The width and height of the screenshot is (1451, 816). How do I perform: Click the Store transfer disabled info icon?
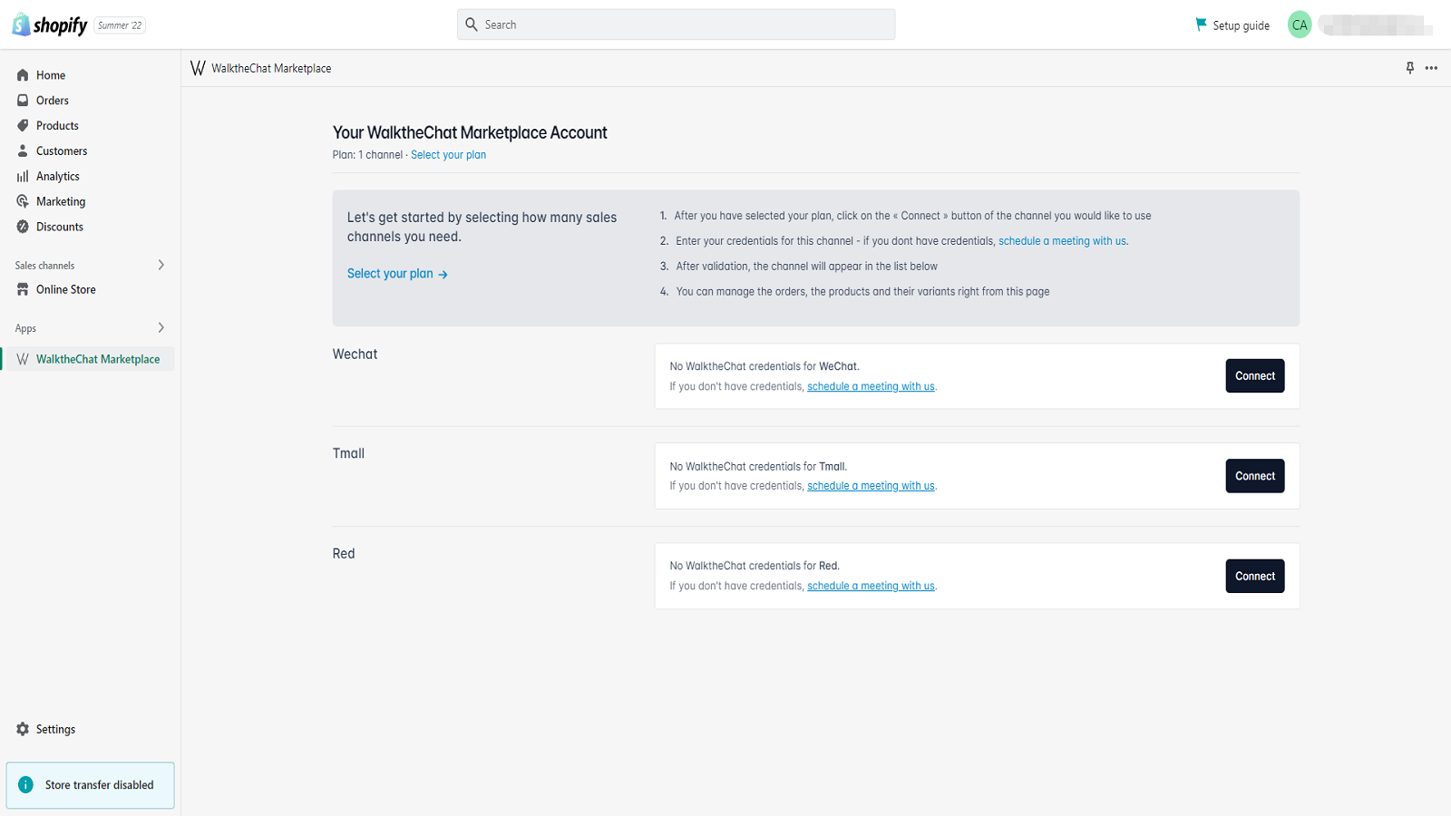26,785
